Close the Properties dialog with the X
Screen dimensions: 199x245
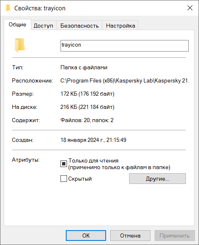(x=190, y=8)
